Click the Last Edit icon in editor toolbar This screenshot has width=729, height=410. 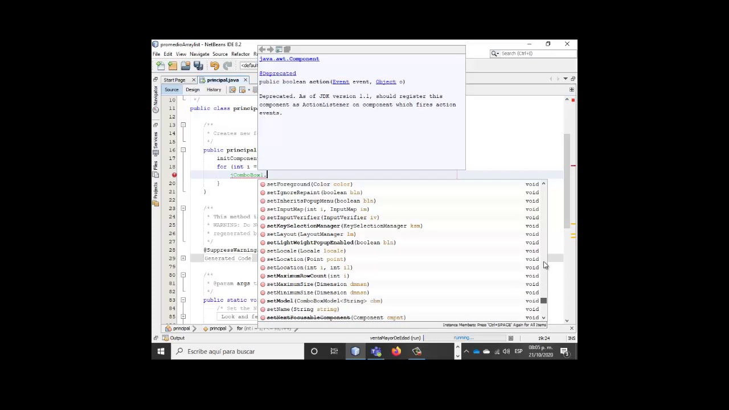(232, 89)
